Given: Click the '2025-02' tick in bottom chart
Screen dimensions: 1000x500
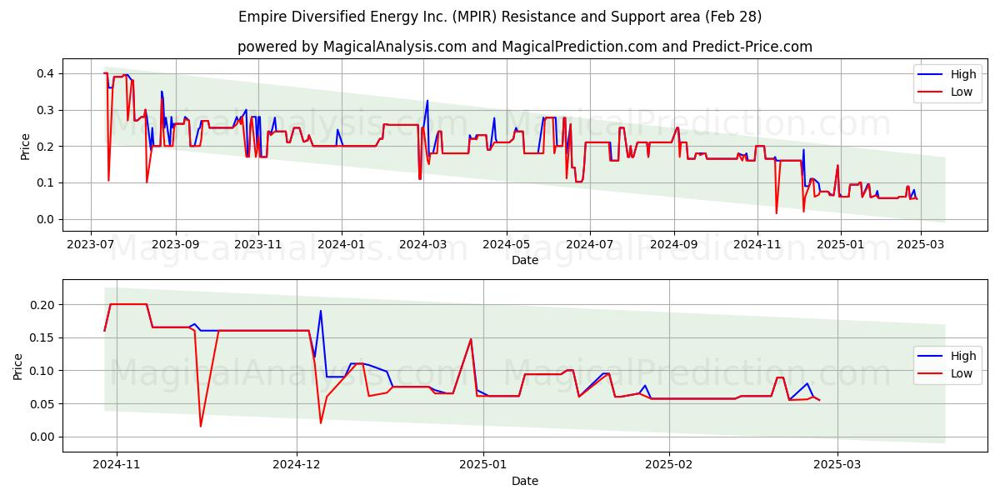Looking at the screenshot, I should pyautogui.click(x=669, y=467).
